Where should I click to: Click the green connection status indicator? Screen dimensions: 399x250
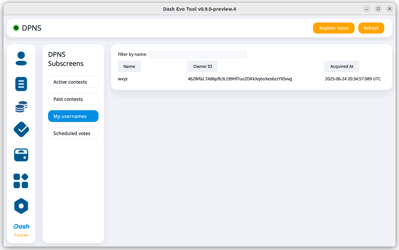(16, 28)
